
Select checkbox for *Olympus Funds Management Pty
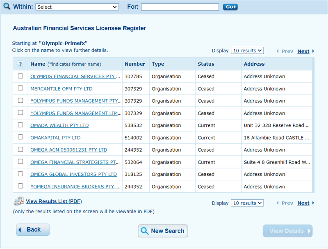[20, 100]
